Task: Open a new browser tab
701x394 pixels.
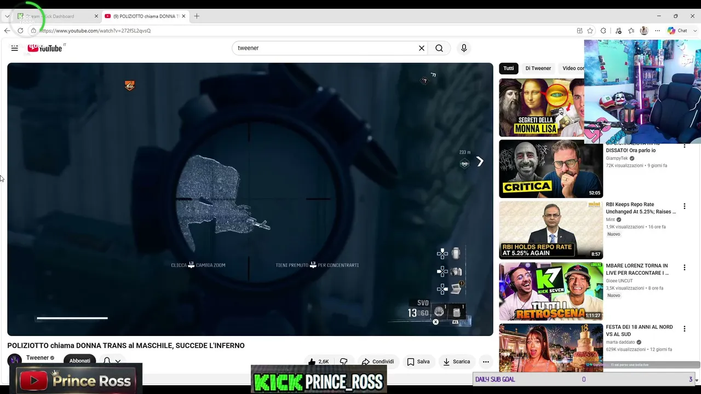Action: 197,16
